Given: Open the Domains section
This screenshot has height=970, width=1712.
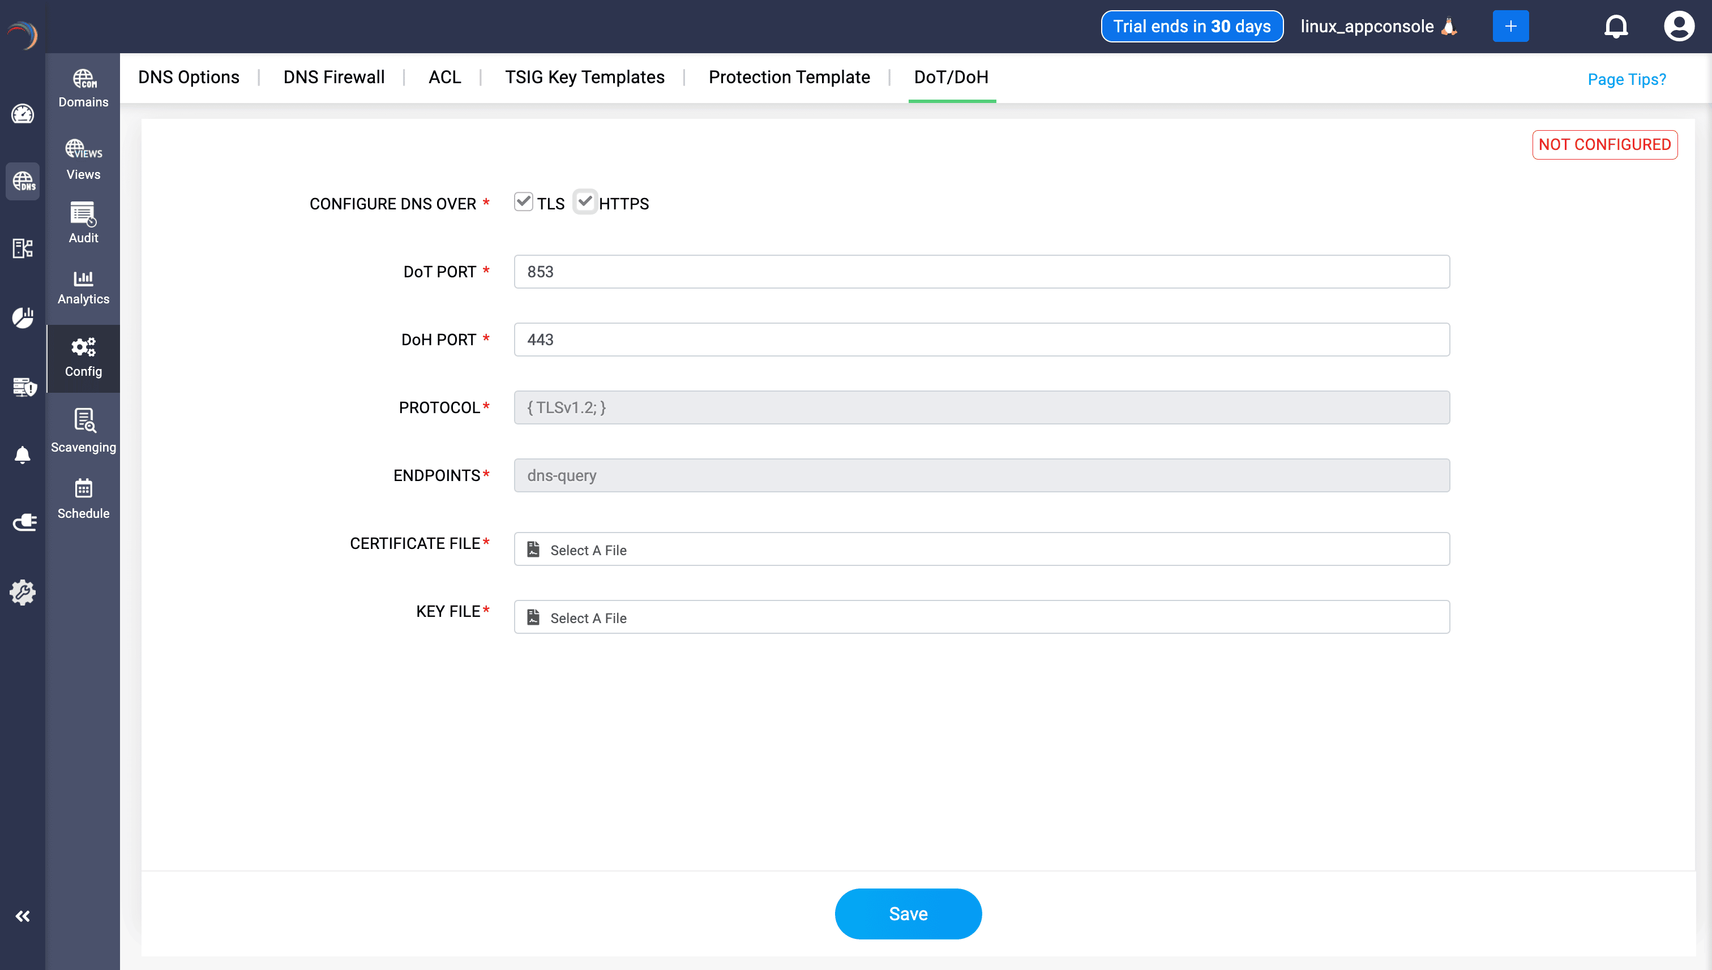Looking at the screenshot, I should 83,88.
